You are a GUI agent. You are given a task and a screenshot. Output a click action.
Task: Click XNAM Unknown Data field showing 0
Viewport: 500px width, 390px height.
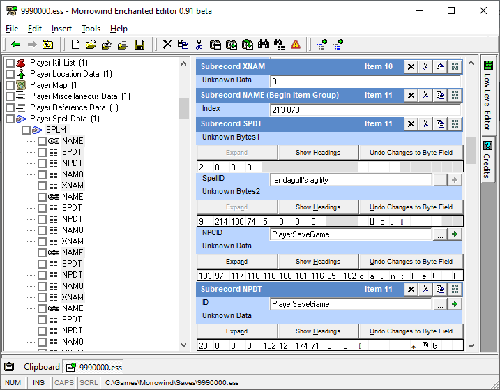tap(365, 82)
